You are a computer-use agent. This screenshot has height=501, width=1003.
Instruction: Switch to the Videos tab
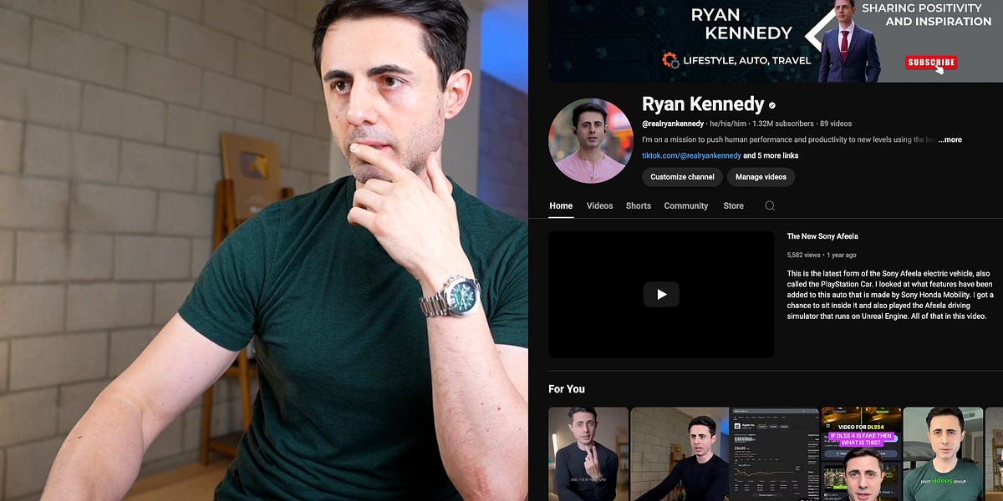click(599, 205)
